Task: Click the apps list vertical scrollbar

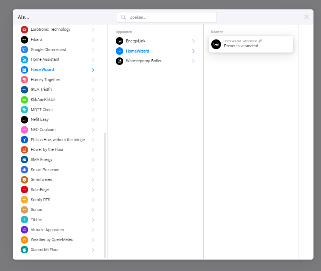Action: pos(105,195)
